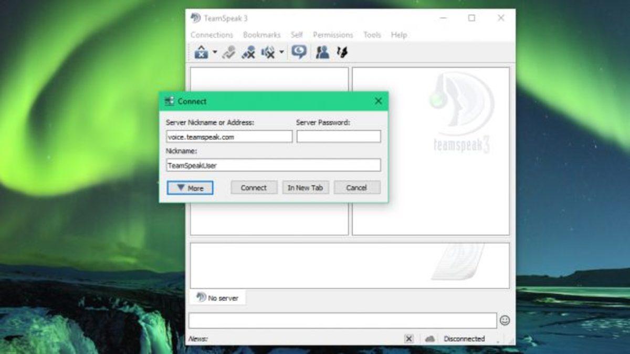Click the black icon at the toolbar's right end
The width and height of the screenshot is (630, 354).
click(x=343, y=52)
